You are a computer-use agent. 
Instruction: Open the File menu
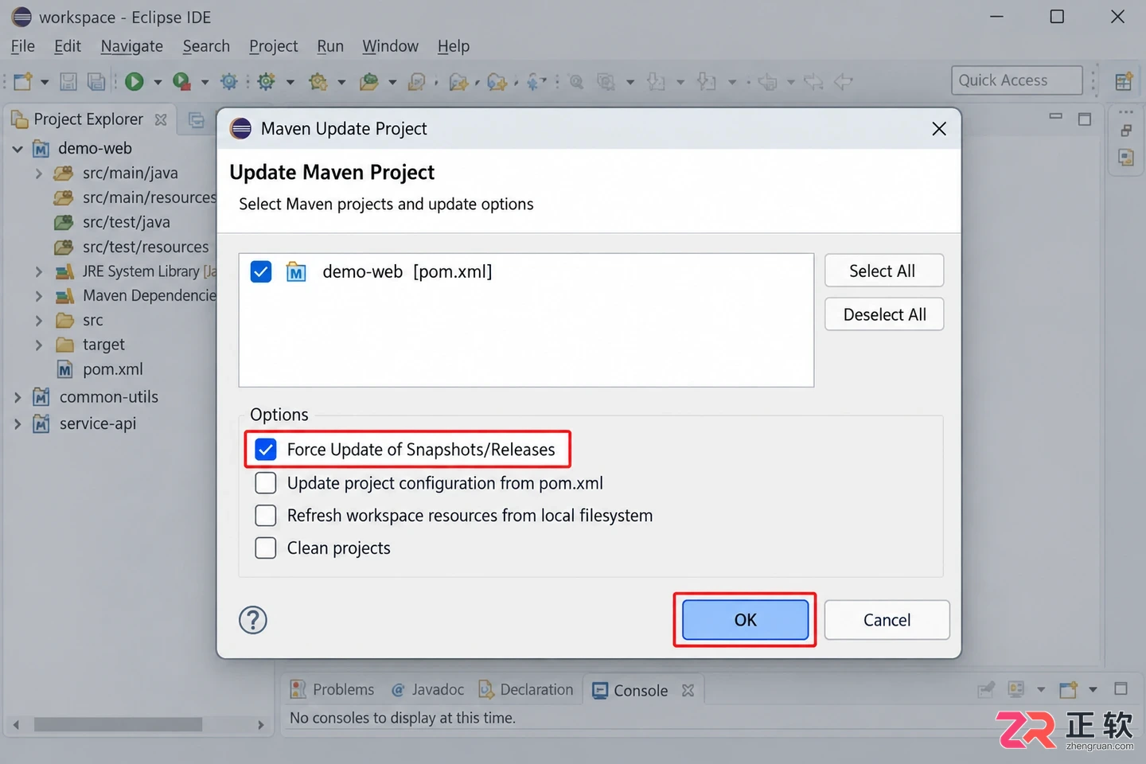23,46
